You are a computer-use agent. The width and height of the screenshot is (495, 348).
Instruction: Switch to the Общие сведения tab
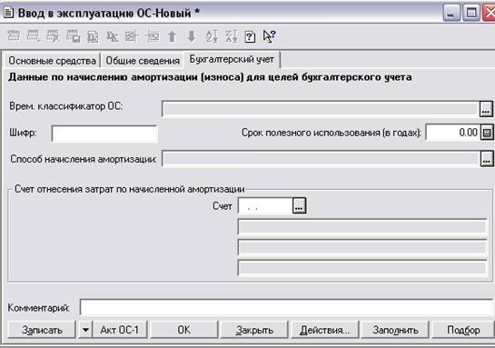click(143, 60)
